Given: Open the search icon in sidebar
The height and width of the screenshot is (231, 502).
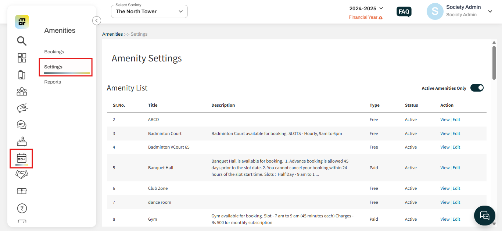Looking at the screenshot, I should [22, 41].
